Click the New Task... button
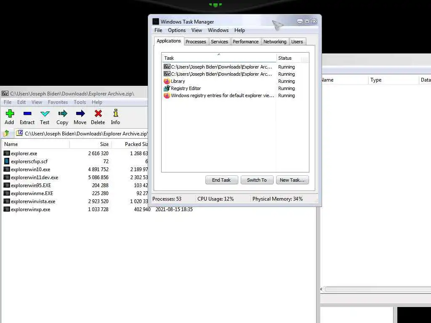The image size is (431, 323). click(x=292, y=180)
